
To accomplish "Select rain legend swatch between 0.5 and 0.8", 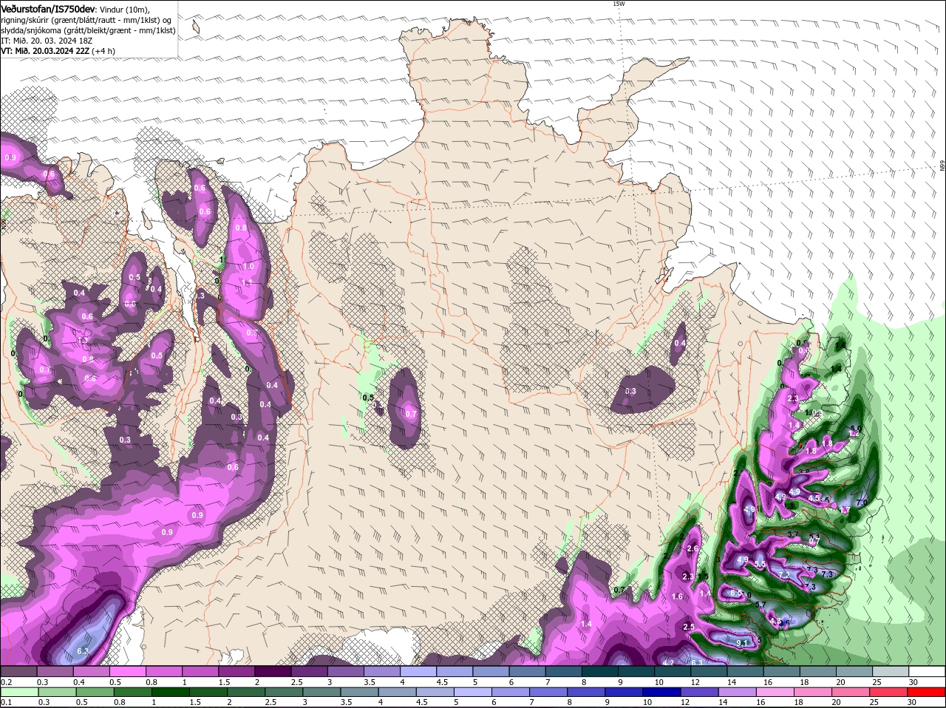I will [x=97, y=692].
